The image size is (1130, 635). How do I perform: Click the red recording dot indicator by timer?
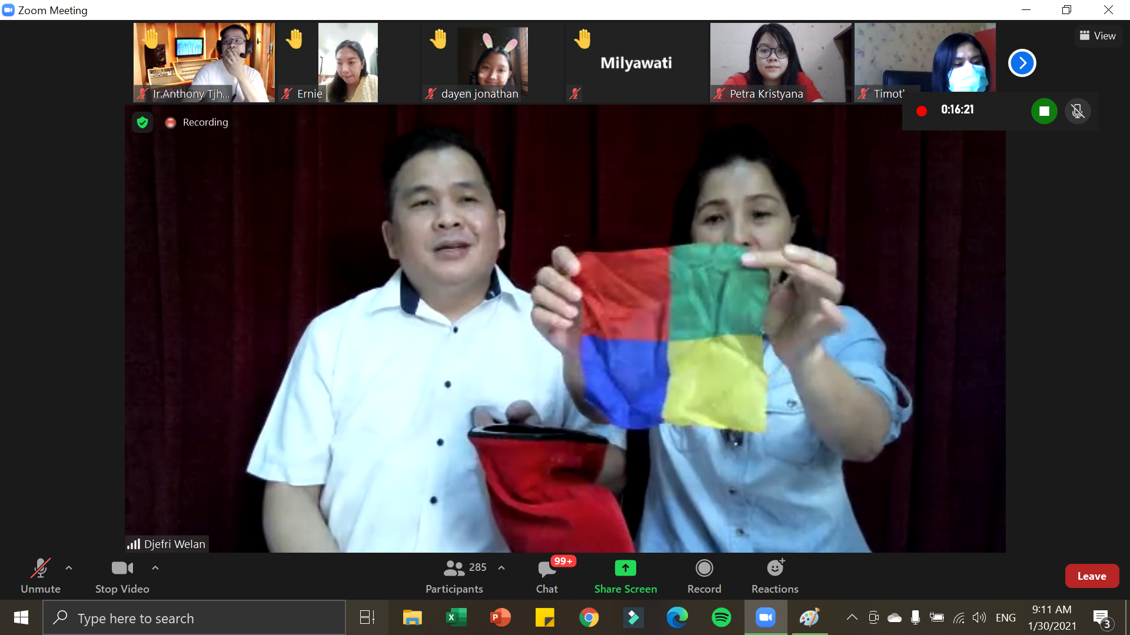coord(922,111)
